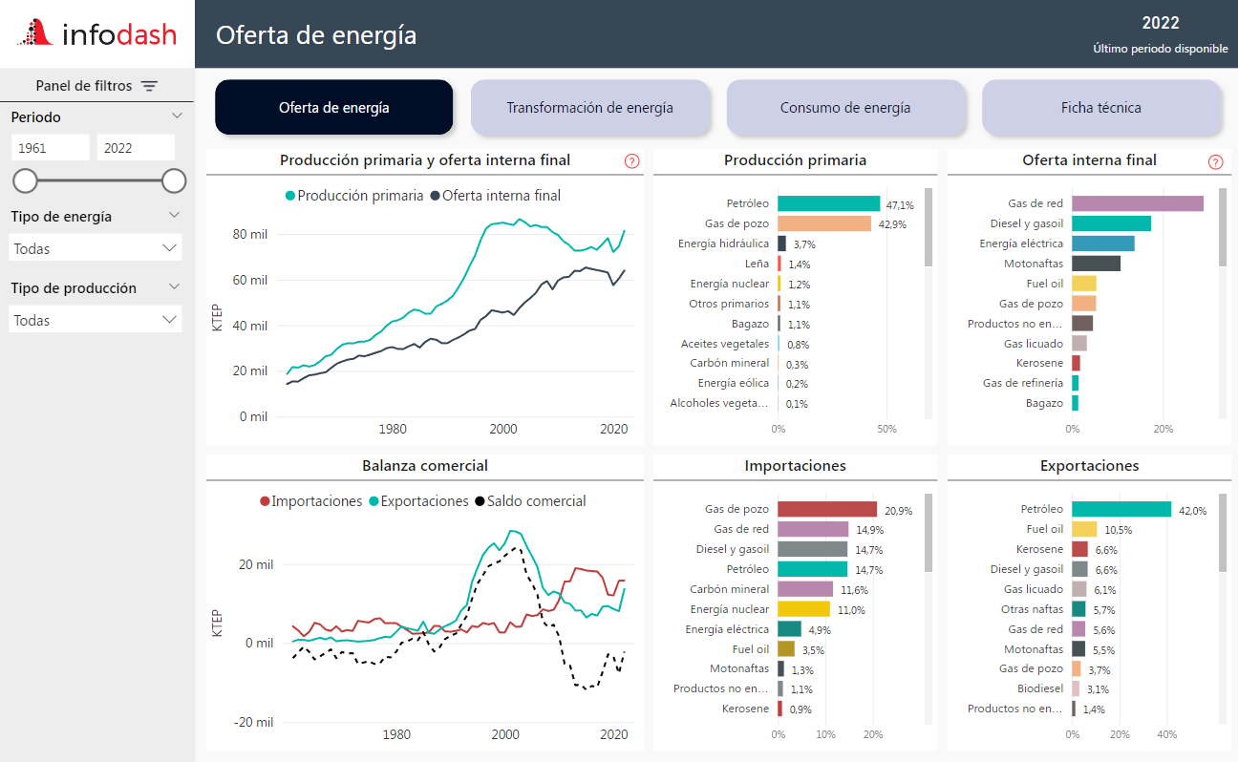Select Diesel y gasoil bar in Oferta interna final
The height and width of the screenshot is (762, 1238).
click(1111, 223)
